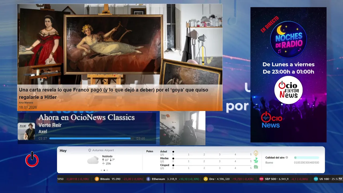Click the song title Verte Reír
Image resolution: width=343 pixels, height=193 pixels.
(x=50, y=125)
